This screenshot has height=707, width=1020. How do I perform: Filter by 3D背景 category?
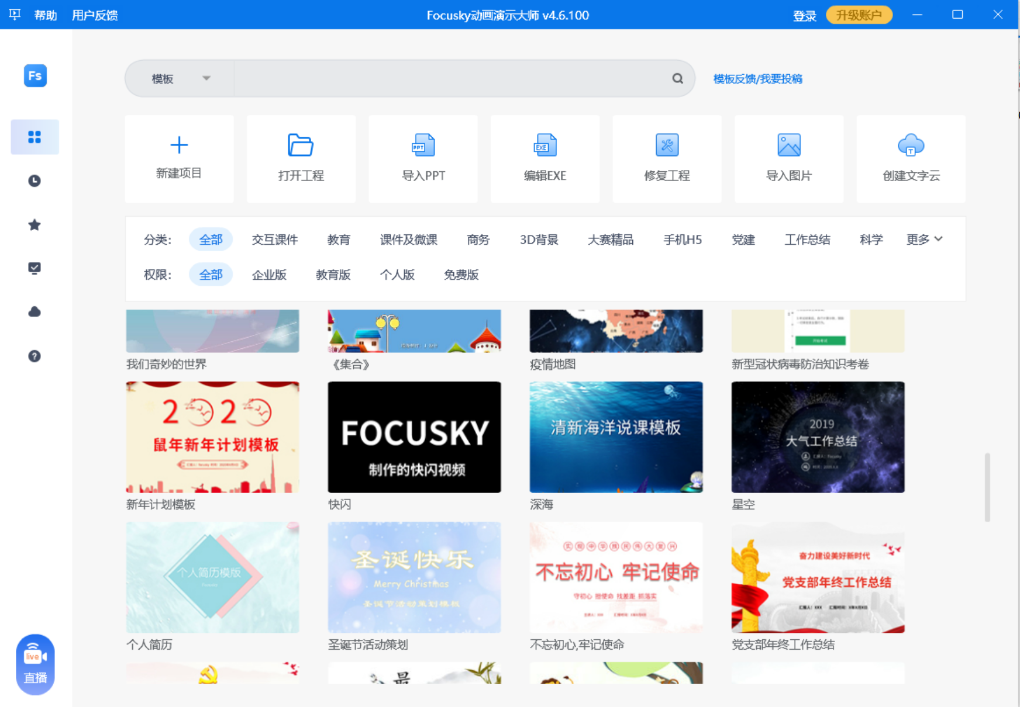[x=539, y=240]
